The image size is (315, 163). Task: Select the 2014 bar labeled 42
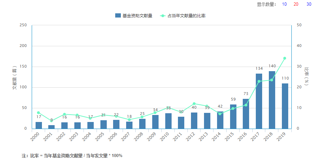point(220,120)
